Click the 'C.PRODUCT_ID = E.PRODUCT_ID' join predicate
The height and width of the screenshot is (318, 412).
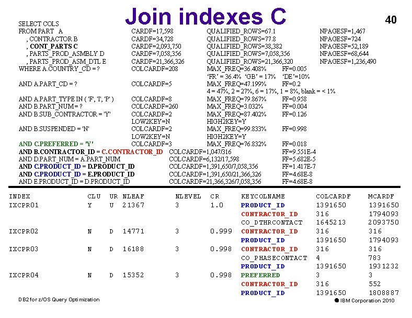click(x=84, y=174)
